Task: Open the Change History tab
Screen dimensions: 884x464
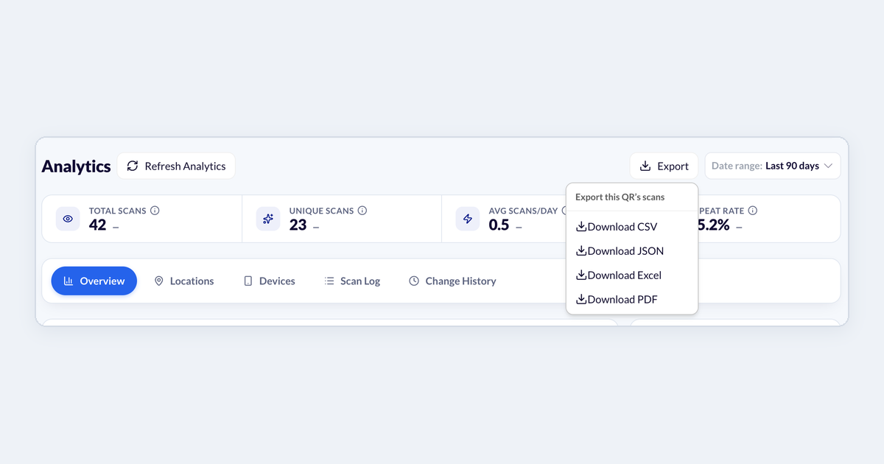Action: pos(452,281)
